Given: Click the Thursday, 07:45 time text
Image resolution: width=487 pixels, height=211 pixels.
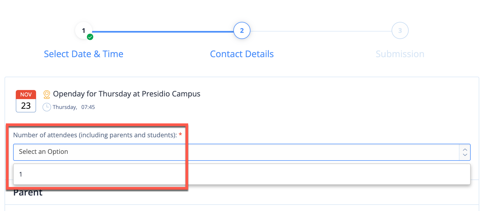Looking at the screenshot, I should [74, 107].
